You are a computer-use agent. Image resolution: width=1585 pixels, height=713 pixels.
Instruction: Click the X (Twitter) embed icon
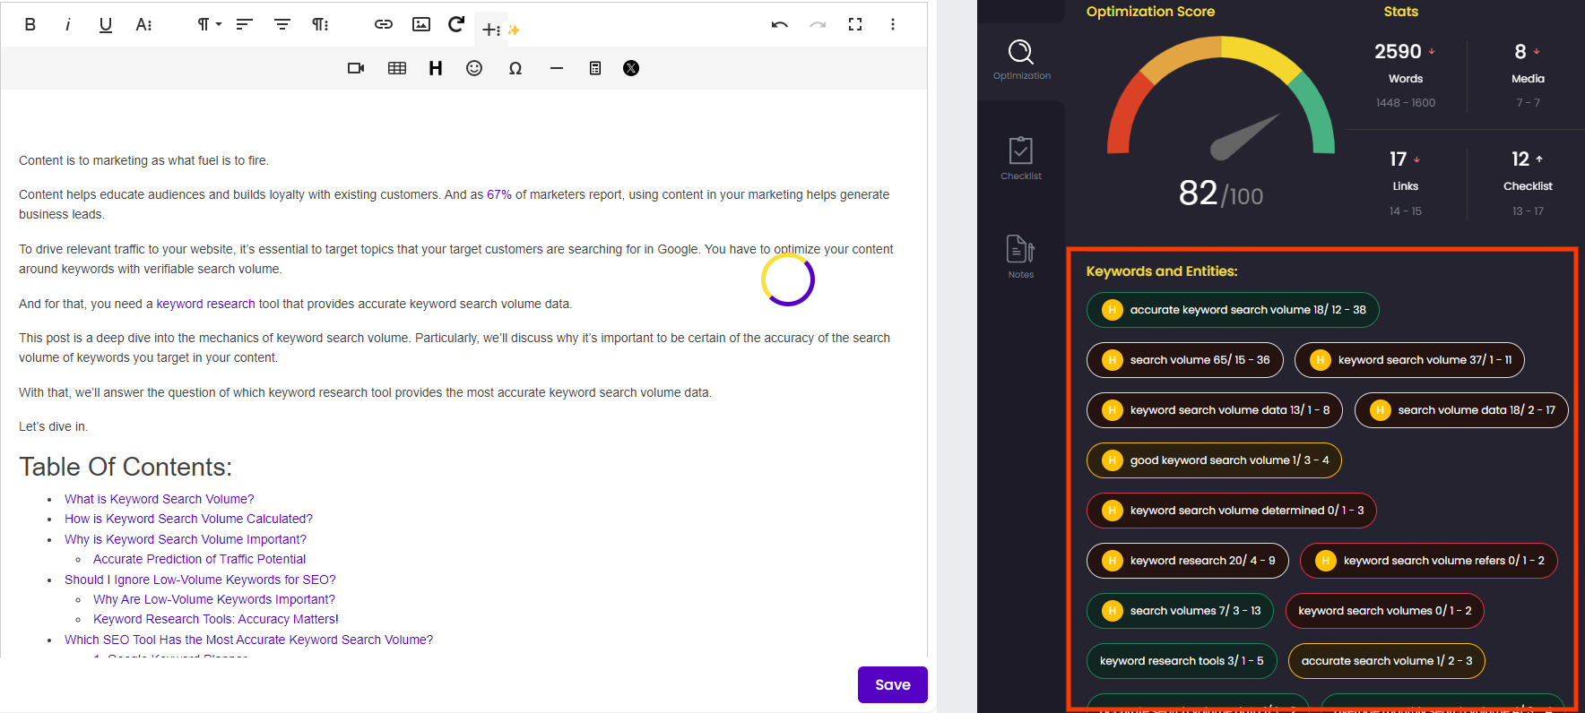pos(631,68)
